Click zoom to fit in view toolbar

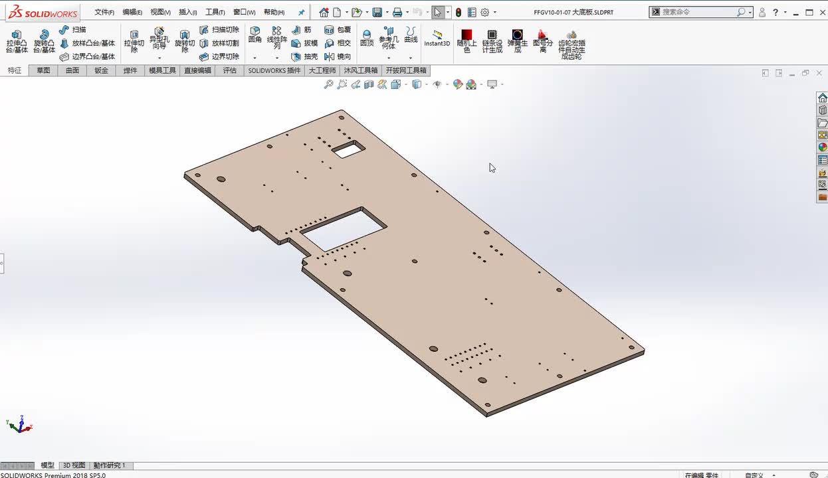[x=328, y=84]
